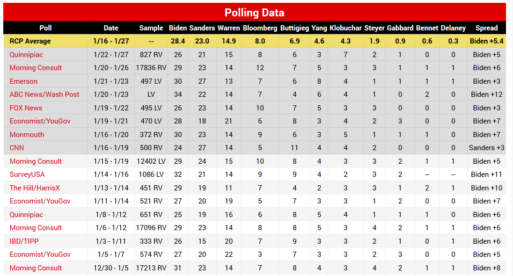Open Morning Consult poll dated 1/20 - 1/26
The width and height of the screenshot is (513, 276).
click(x=36, y=68)
